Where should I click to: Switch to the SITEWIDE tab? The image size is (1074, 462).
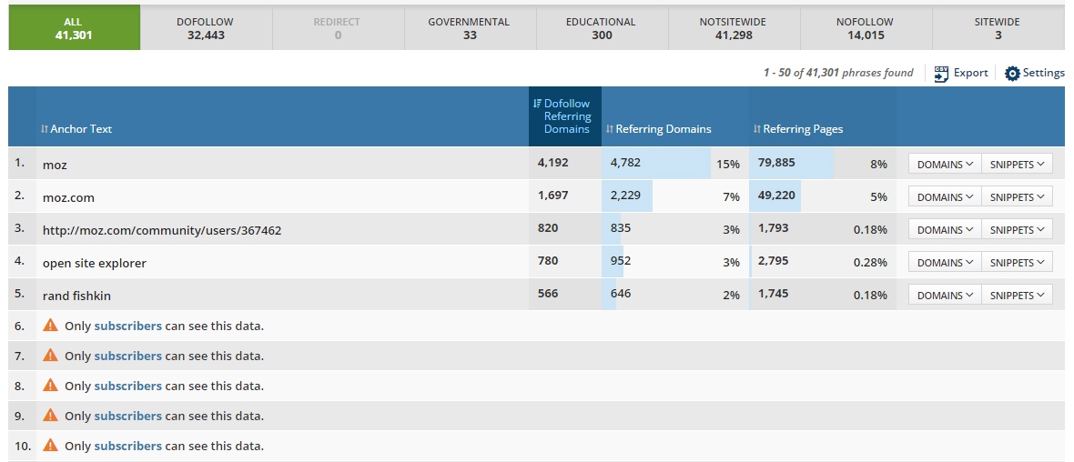tap(998, 27)
